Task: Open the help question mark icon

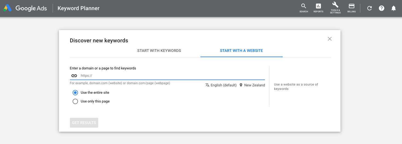Action: (381, 8)
